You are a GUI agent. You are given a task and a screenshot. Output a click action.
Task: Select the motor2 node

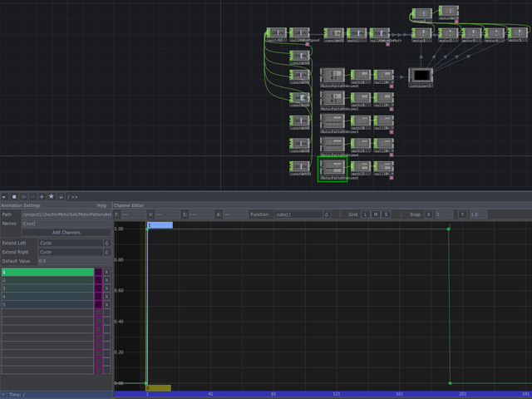pos(449,33)
